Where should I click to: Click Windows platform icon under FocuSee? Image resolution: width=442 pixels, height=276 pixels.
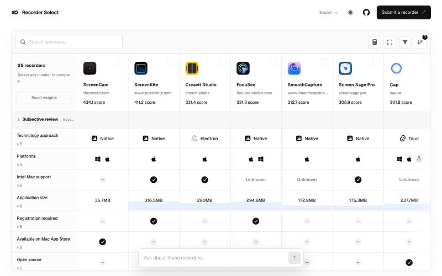click(x=261, y=159)
